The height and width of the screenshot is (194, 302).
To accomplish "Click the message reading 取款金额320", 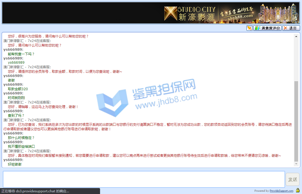I will pos(18,89).
